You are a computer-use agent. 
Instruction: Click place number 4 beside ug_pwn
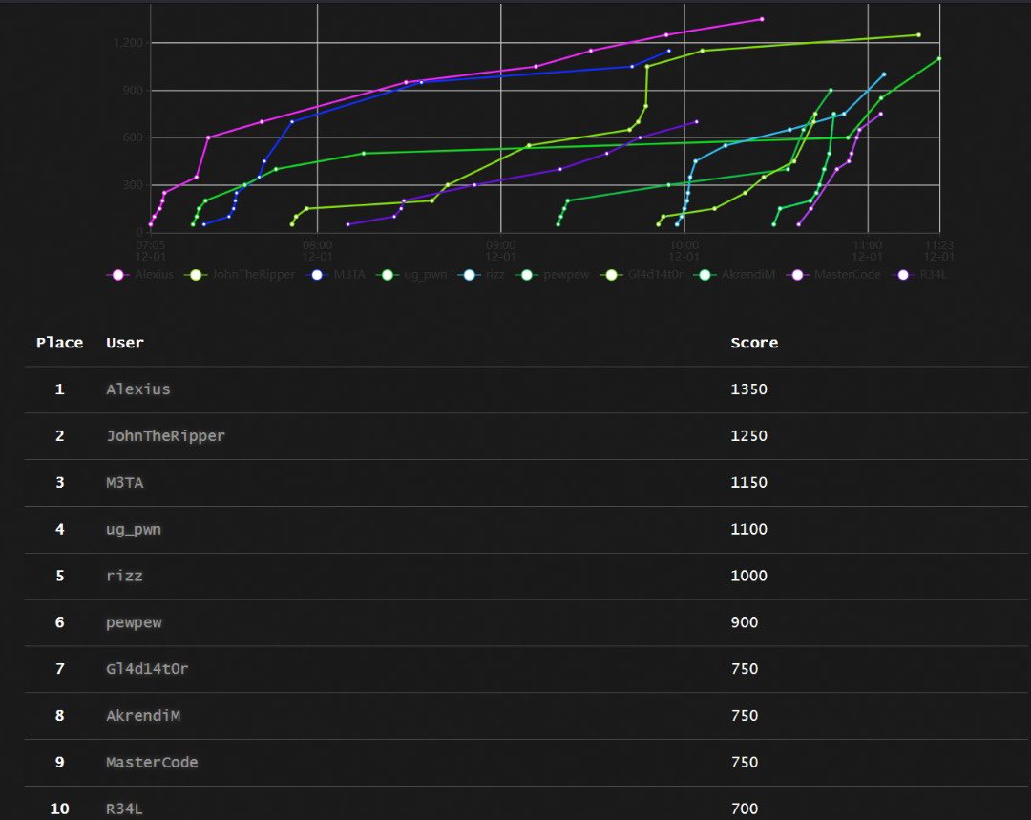pyautogui.click(x=60, y=530)
